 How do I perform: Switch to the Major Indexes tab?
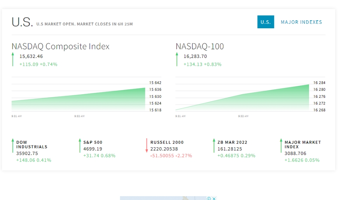pyautogui.click(x=301, y=22)
